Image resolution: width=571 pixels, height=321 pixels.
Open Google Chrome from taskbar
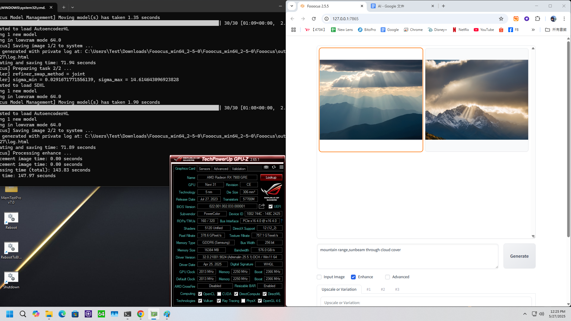pos(141,314)
